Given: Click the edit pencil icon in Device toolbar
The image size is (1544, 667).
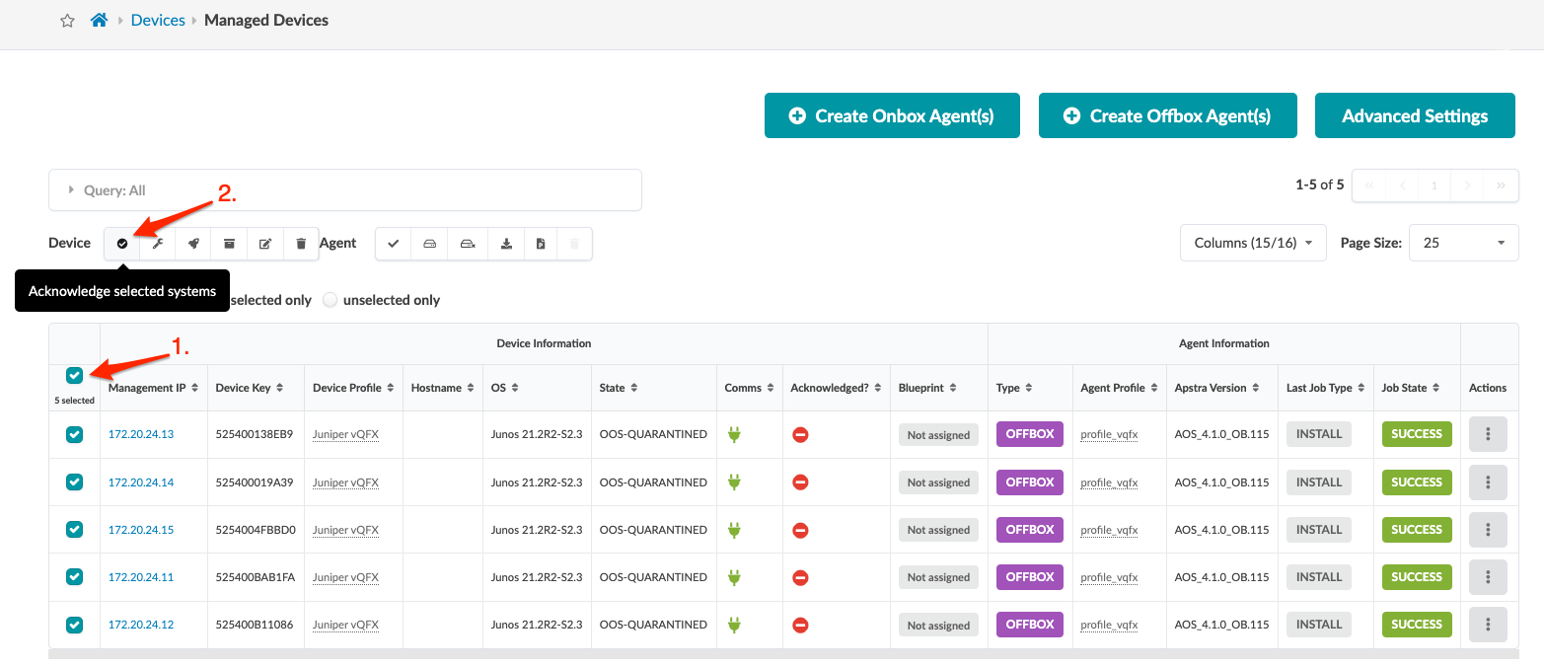Looking at the screenshot, I should (265, 244).
